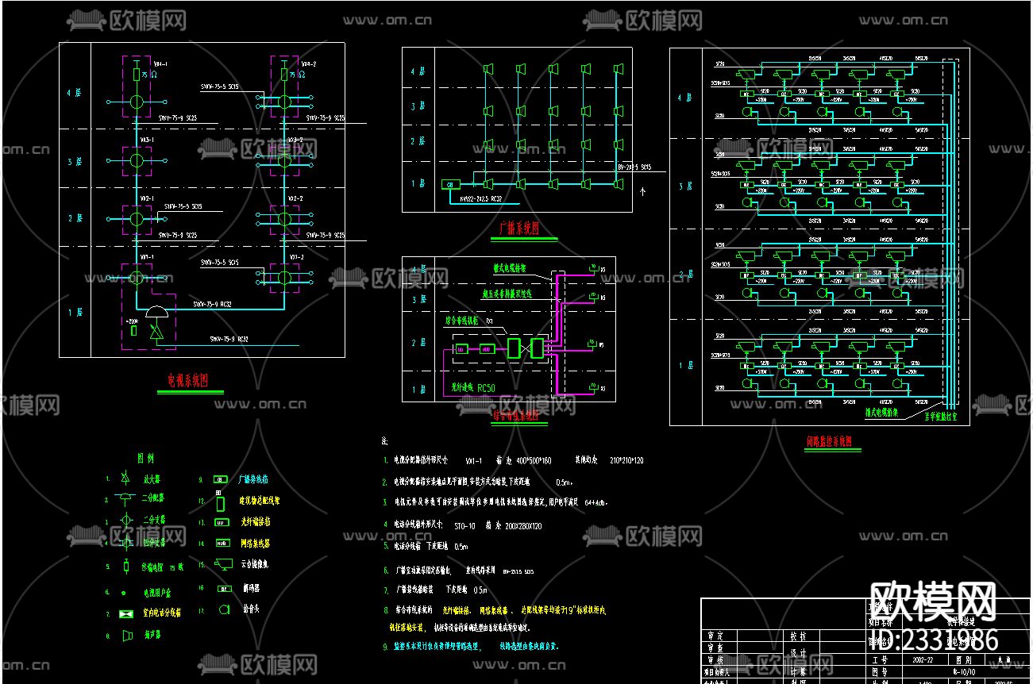This screenshot has height=684, width=1033.
Task: Select the pickup microphone legend symbol
Action: 224,609
